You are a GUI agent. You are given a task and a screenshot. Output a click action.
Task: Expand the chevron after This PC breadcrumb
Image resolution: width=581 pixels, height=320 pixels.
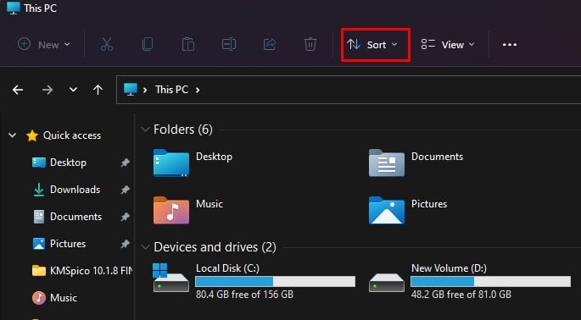[x=198, y=90]
